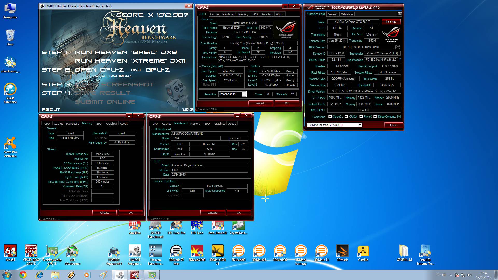
Task: Launch 3DMark99 Max shortcut
Action: pyautogui.click(x=176, y=255)
